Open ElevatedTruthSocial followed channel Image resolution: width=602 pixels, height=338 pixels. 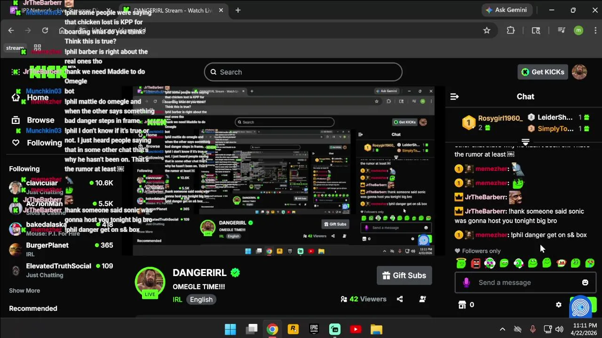[x=61, y=270]
